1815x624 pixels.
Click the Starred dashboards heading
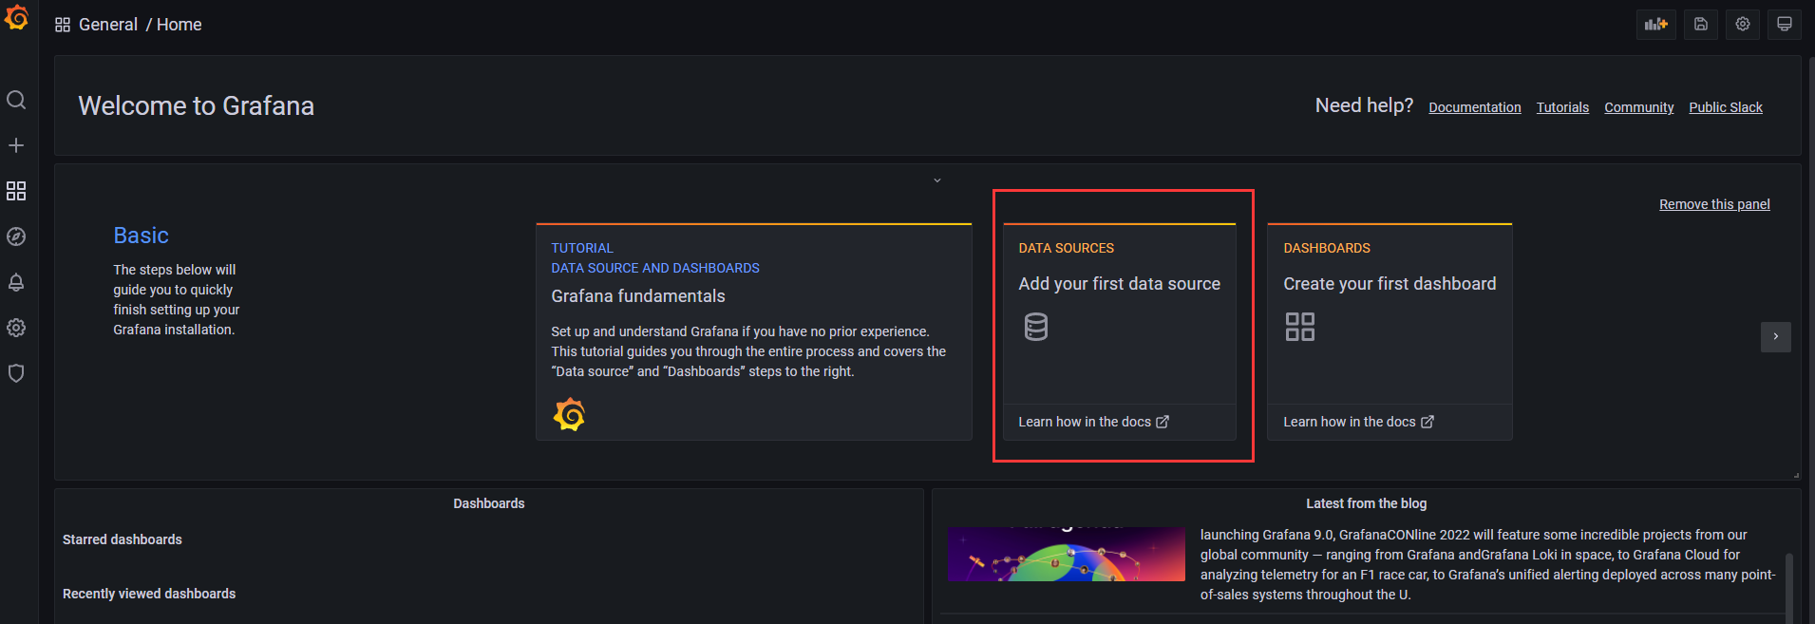tap(123, 539)
